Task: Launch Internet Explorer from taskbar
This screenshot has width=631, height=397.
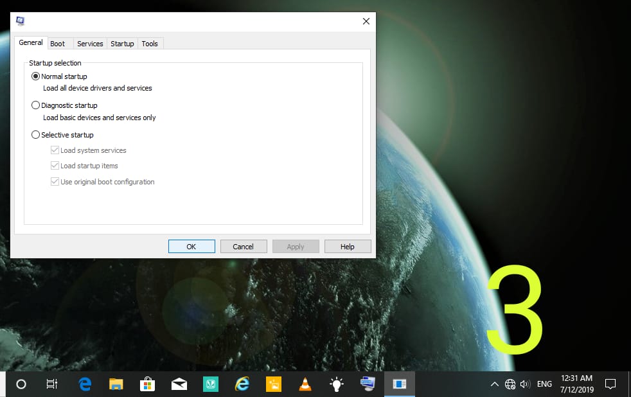Action: pos(242,384)
